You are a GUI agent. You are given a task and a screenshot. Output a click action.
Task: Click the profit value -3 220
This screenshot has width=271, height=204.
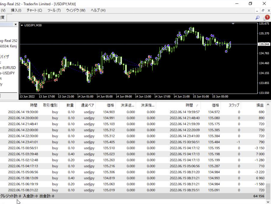pyautogui.click(x=259, y=172)
